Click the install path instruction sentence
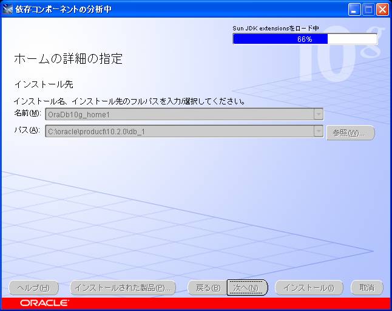This screenshot has height=311, width=392. point(129,101)
